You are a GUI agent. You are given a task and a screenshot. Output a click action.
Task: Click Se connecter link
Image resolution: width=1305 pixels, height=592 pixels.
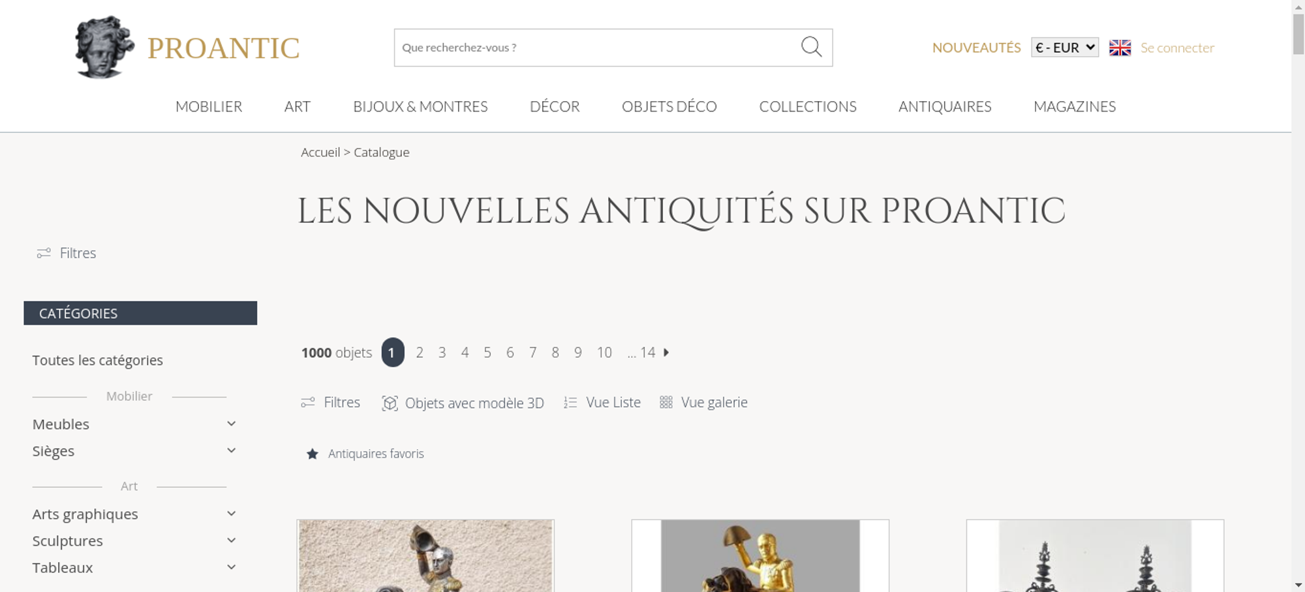(x=1177, y=48)
